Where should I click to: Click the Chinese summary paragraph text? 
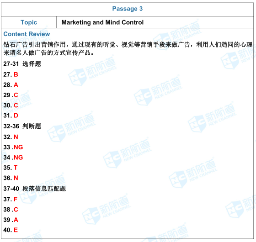pyautogui.click(x=128, y=48)
